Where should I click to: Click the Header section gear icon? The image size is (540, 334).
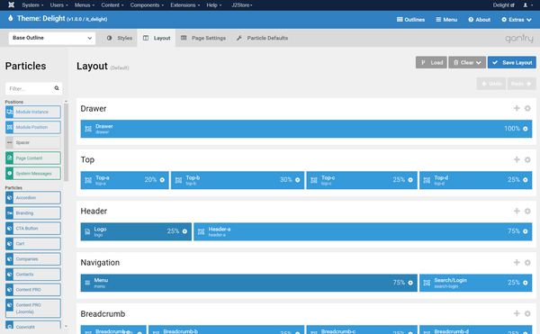pos(527,211)
